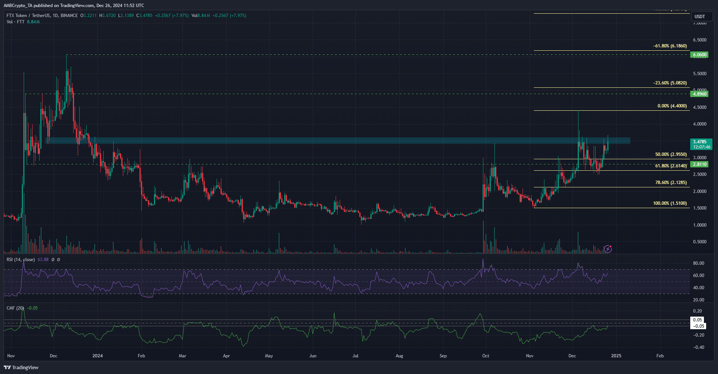Click the 2025 label on time axis

click(616, 356)
